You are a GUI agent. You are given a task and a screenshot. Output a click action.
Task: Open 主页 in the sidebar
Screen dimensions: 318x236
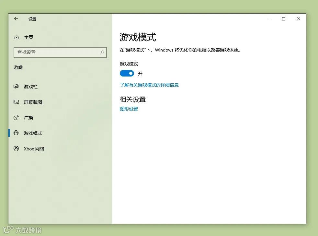(28, 37)
